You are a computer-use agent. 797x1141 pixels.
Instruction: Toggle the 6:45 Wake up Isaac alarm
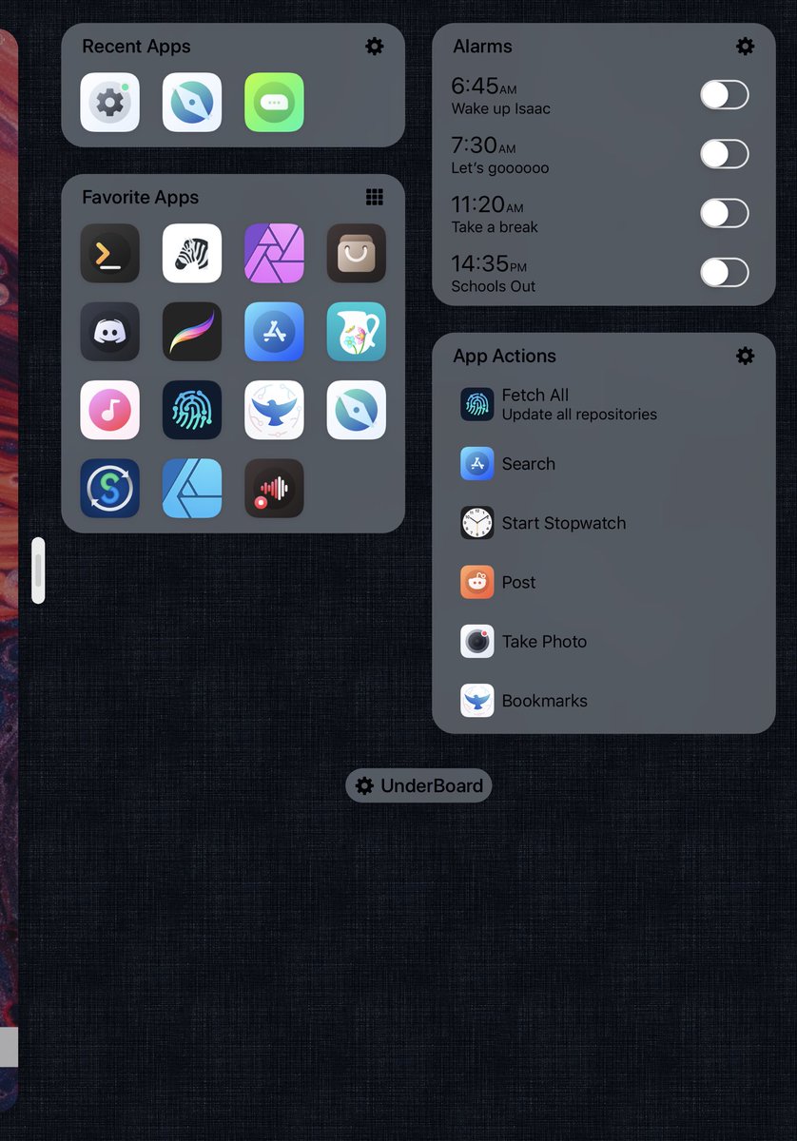pos(725,95)
